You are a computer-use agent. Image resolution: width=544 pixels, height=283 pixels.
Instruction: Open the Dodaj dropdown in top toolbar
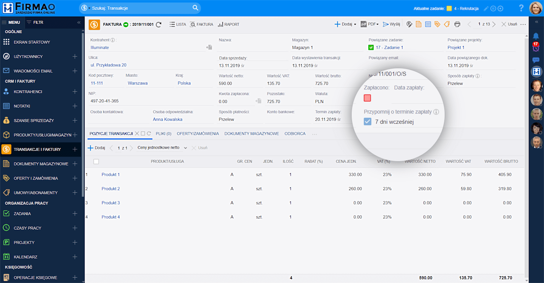click(345, 24)
